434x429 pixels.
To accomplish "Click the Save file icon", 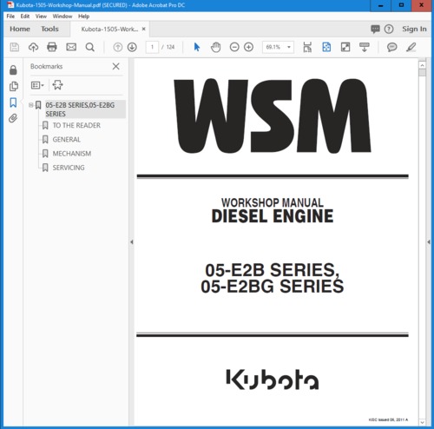I will pos(14,47).
